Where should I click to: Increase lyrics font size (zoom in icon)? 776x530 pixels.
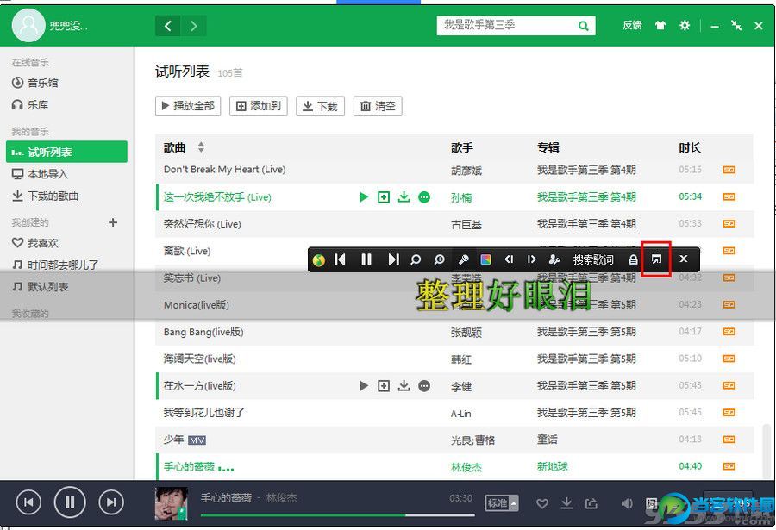click(439, 259)
